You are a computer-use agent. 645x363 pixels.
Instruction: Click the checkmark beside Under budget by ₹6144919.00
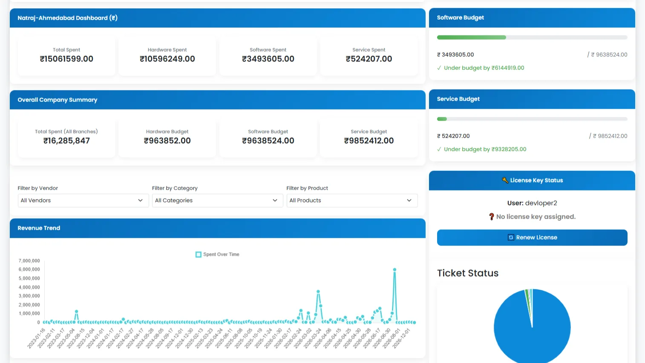pos(439,68)
